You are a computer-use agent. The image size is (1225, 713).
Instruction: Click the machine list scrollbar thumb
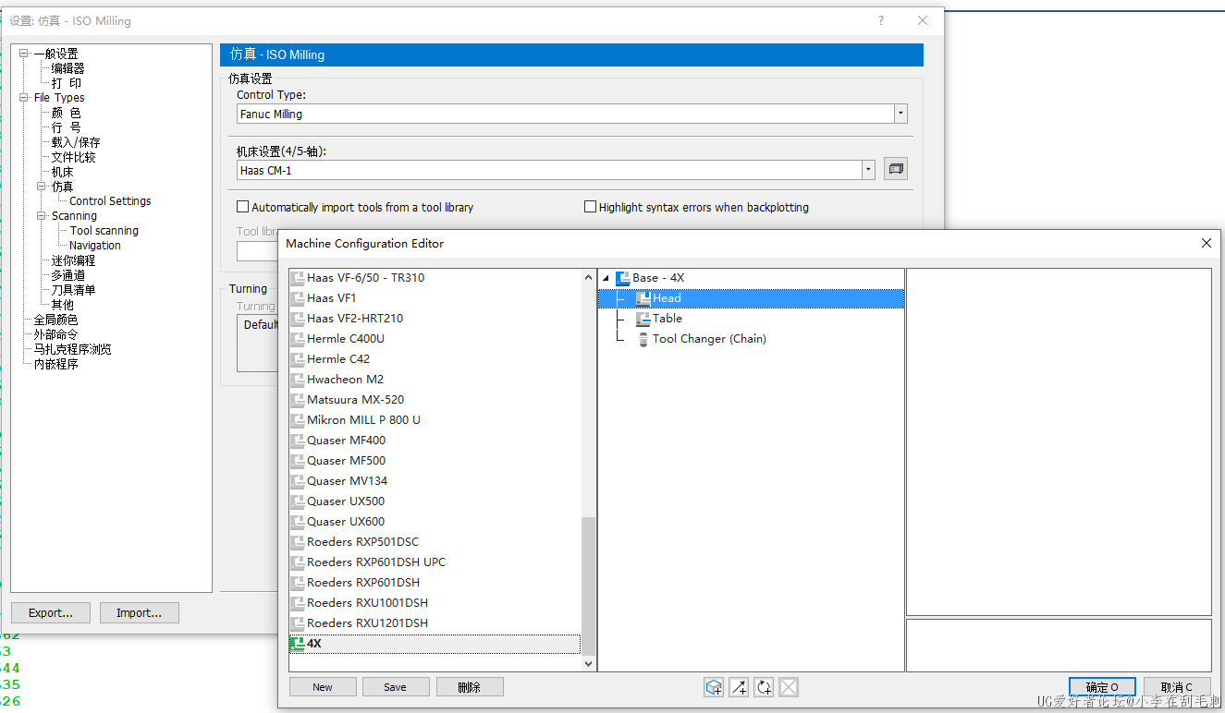pyautogui.click(x=589, y=586)
